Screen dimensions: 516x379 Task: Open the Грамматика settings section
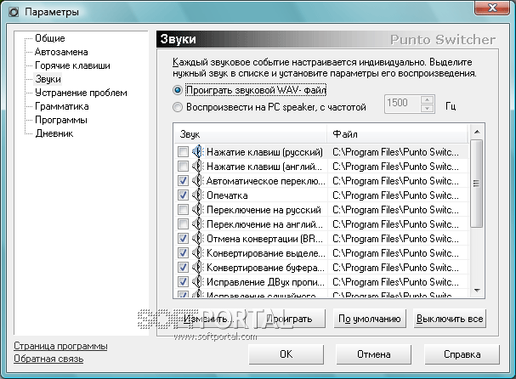62,106
